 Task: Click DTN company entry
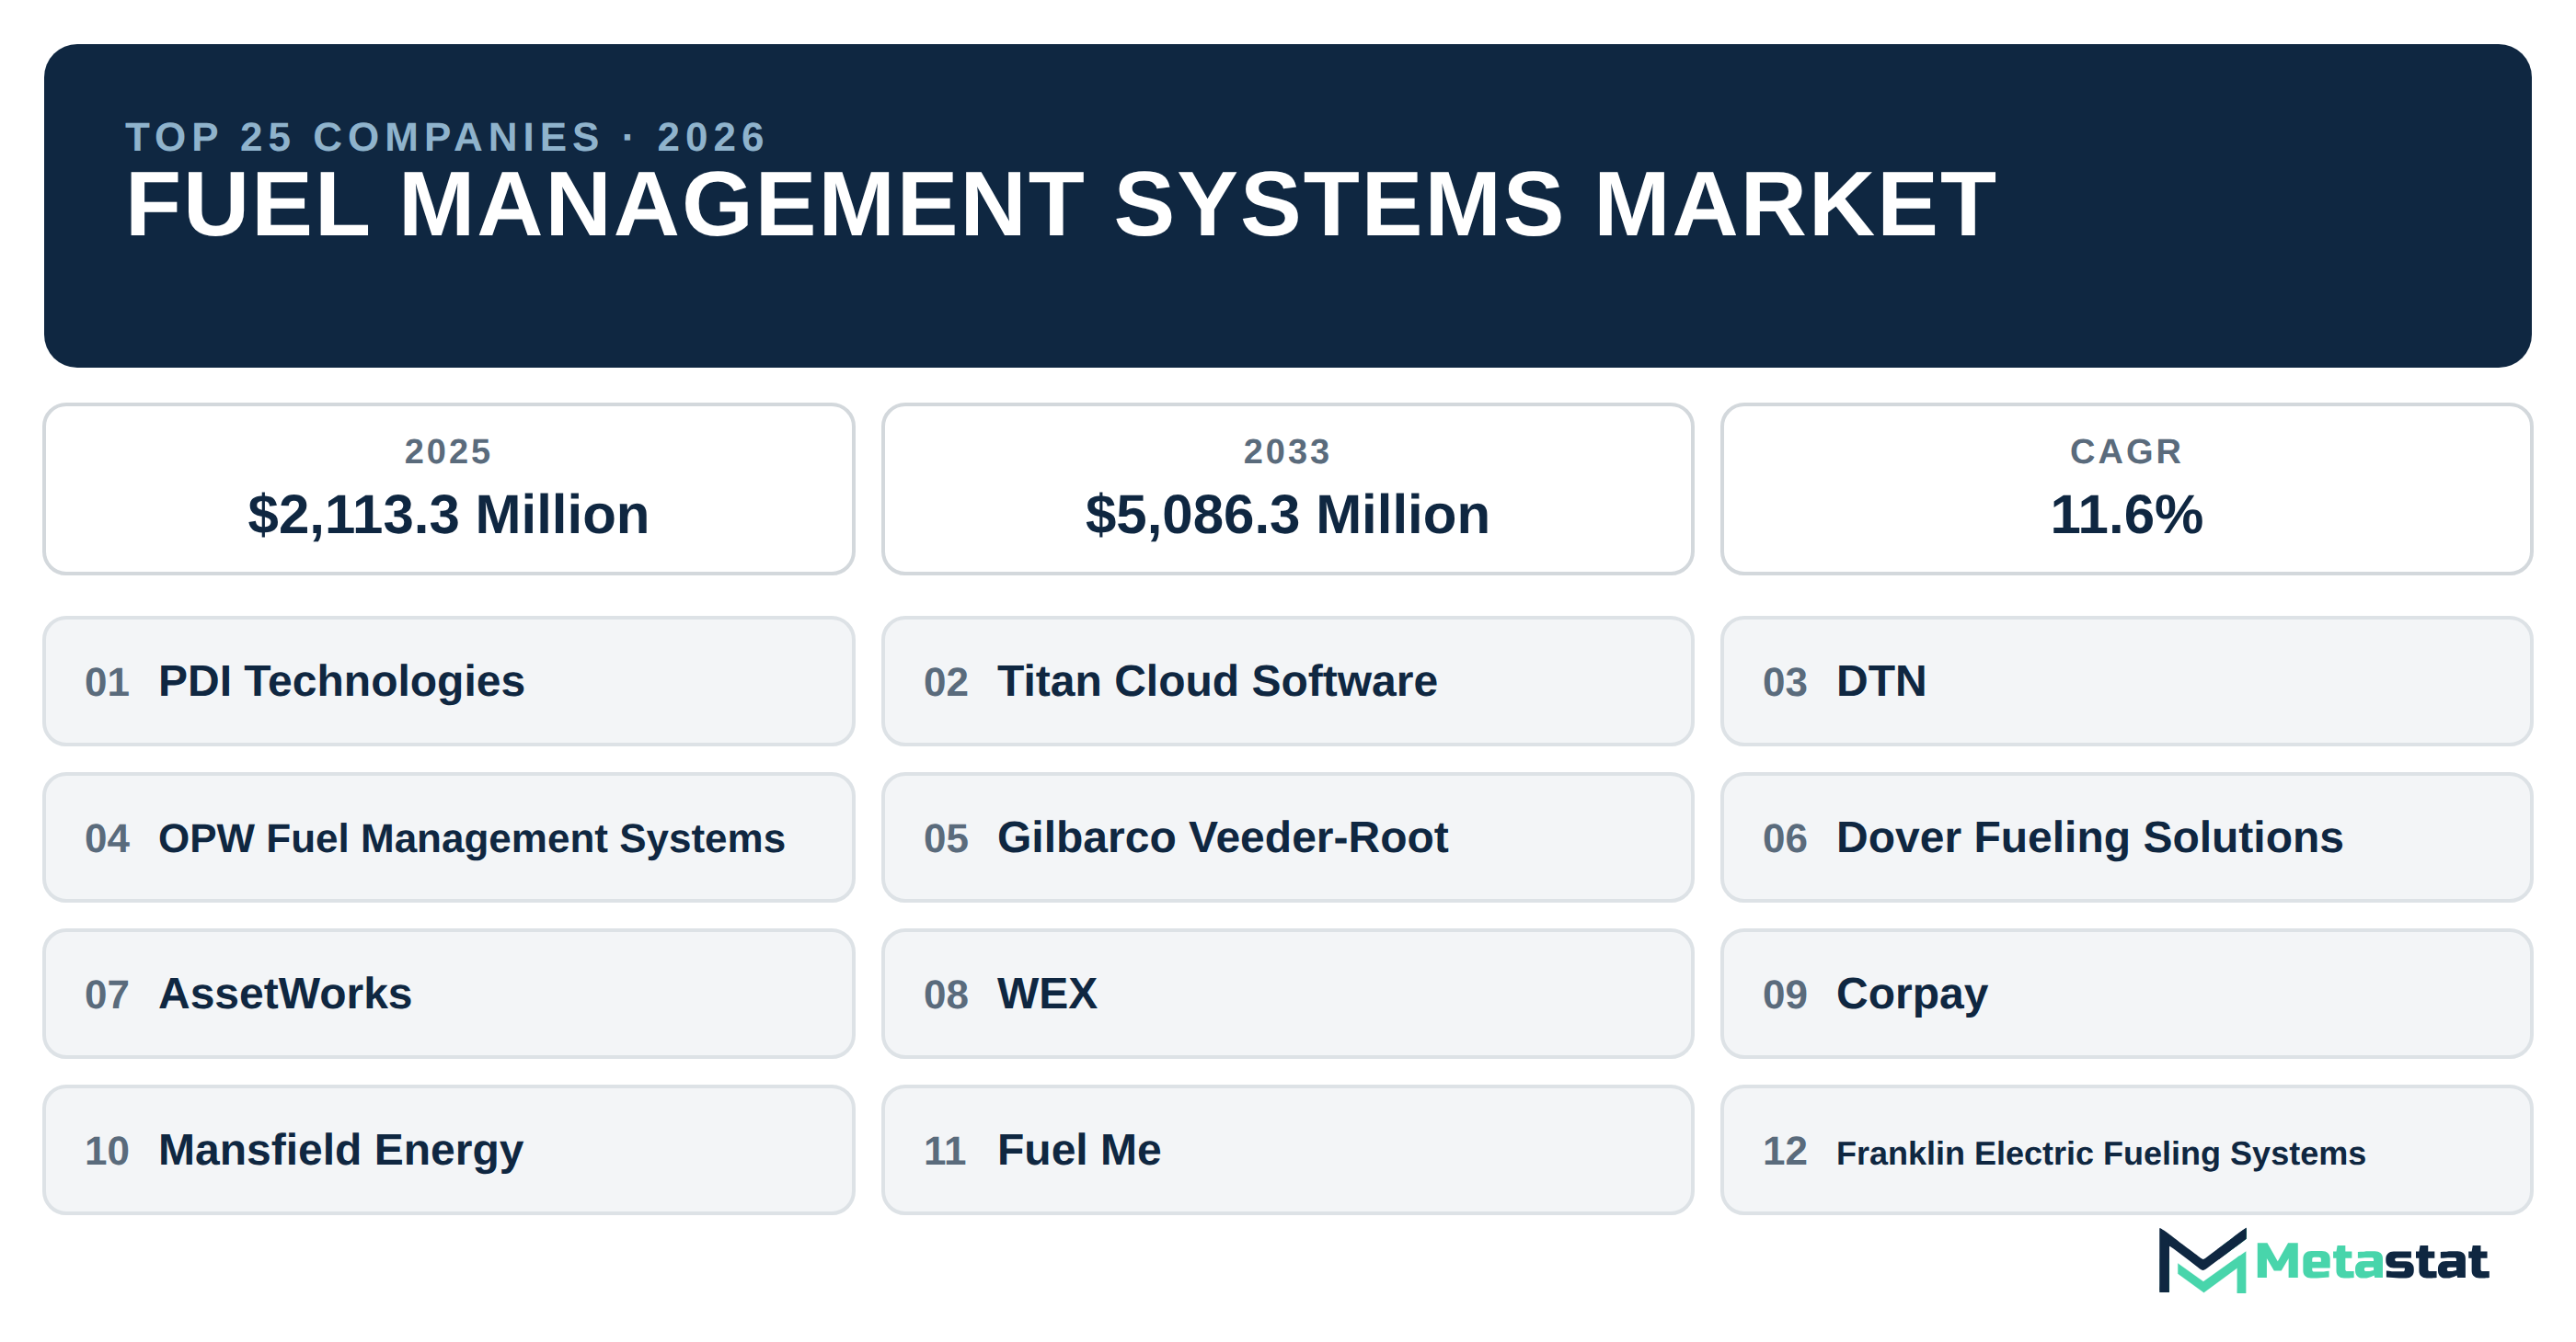[2127, 681]
